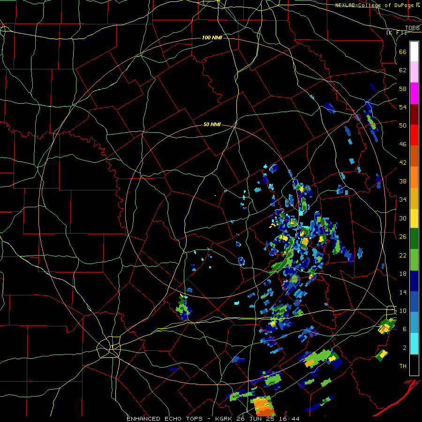Viewport: 422px width, 422px height.
Task: Select the dark red legend swatch
Action: tap(414, 114)
